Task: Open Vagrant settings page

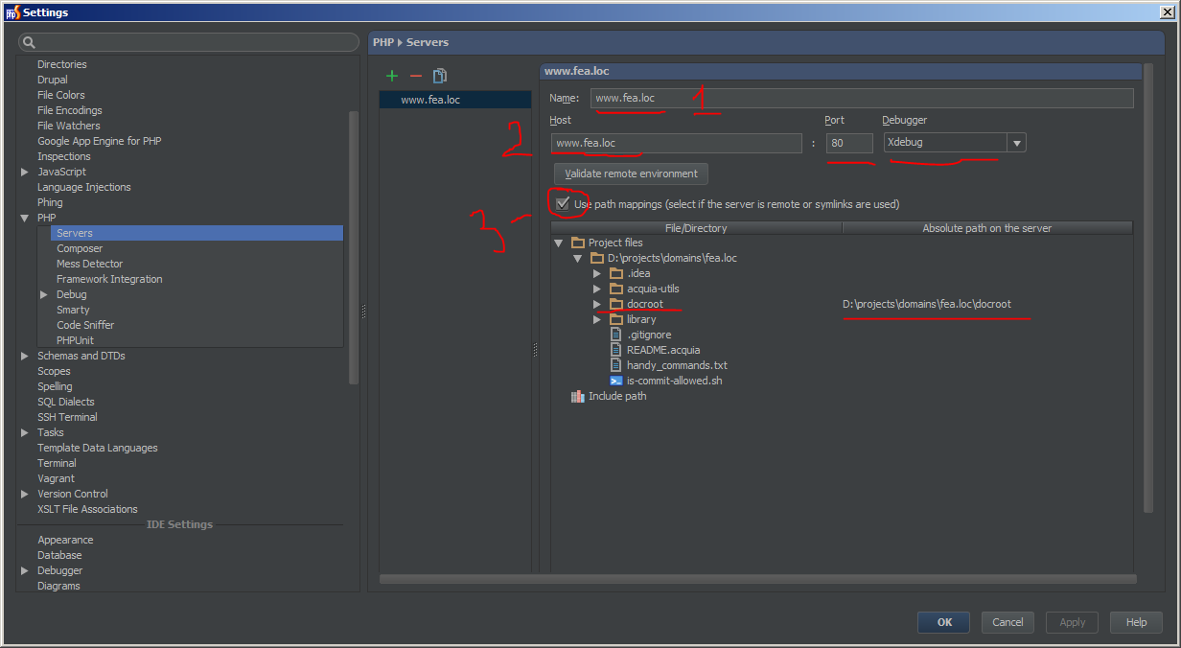Action: pos(56,478)
